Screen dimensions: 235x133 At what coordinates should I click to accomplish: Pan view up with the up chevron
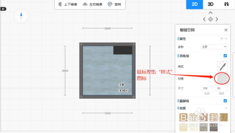click(x=211, y=13)
